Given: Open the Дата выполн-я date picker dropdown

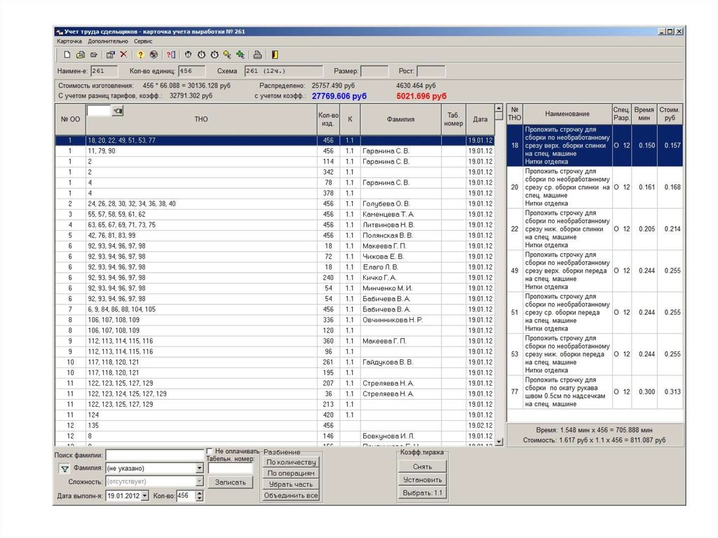Looking at the screenshot, I should click(x=144, y=496).
